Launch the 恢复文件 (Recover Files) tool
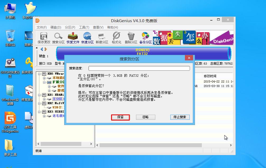266x168 pixels. tap(73, 37)
